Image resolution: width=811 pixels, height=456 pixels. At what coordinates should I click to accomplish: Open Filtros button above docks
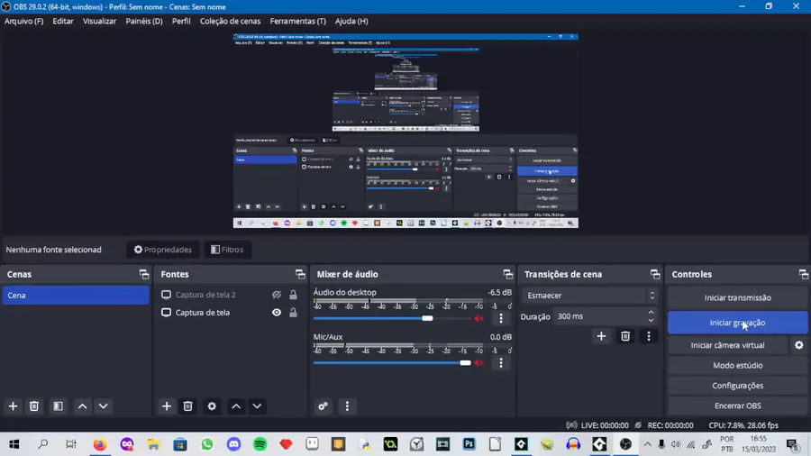tap(227, 250)
